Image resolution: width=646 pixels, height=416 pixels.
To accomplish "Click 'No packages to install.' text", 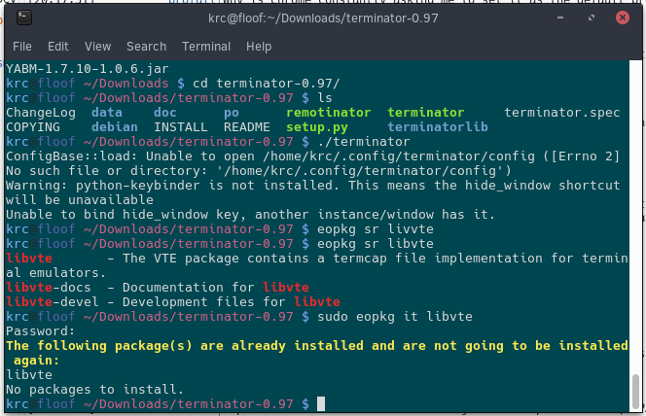I will point(95,390).
